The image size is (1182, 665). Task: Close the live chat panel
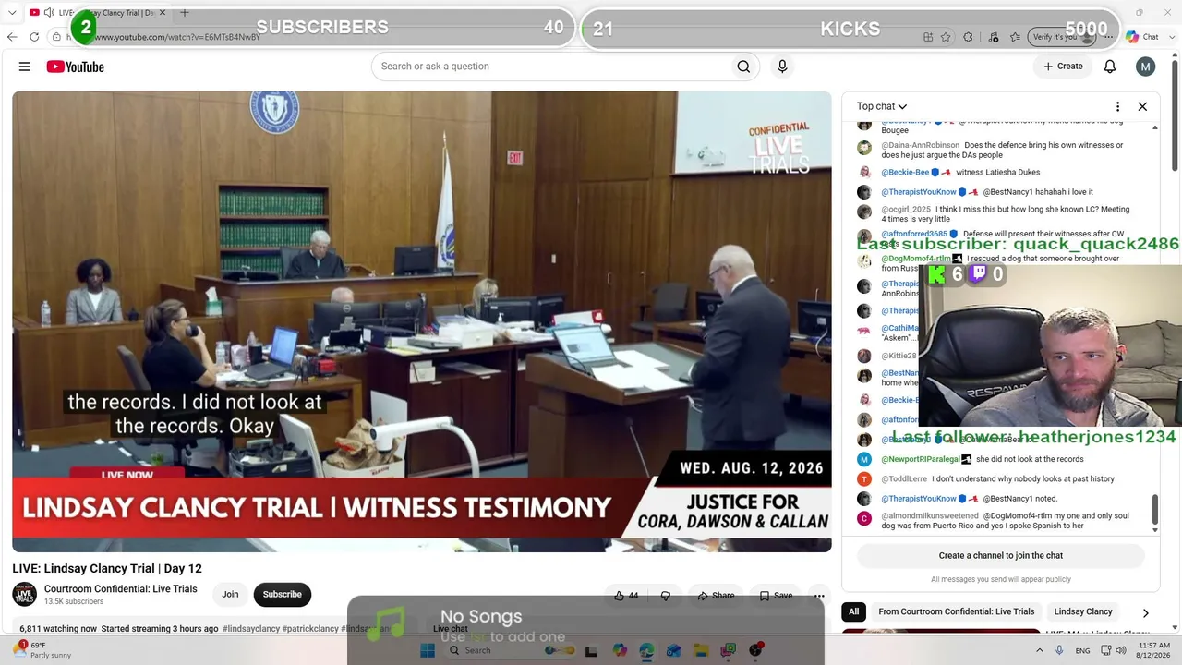click(1142, 106)
